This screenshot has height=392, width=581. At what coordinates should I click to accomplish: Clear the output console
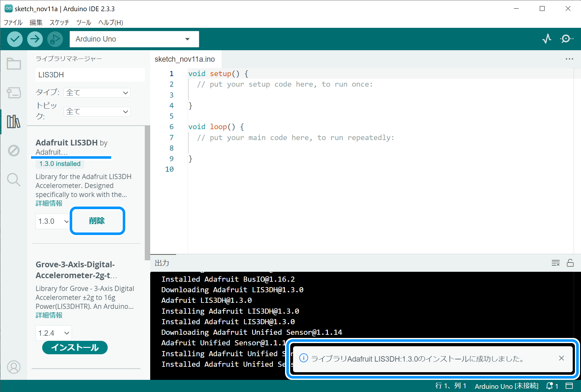click(x=555, y=263)
